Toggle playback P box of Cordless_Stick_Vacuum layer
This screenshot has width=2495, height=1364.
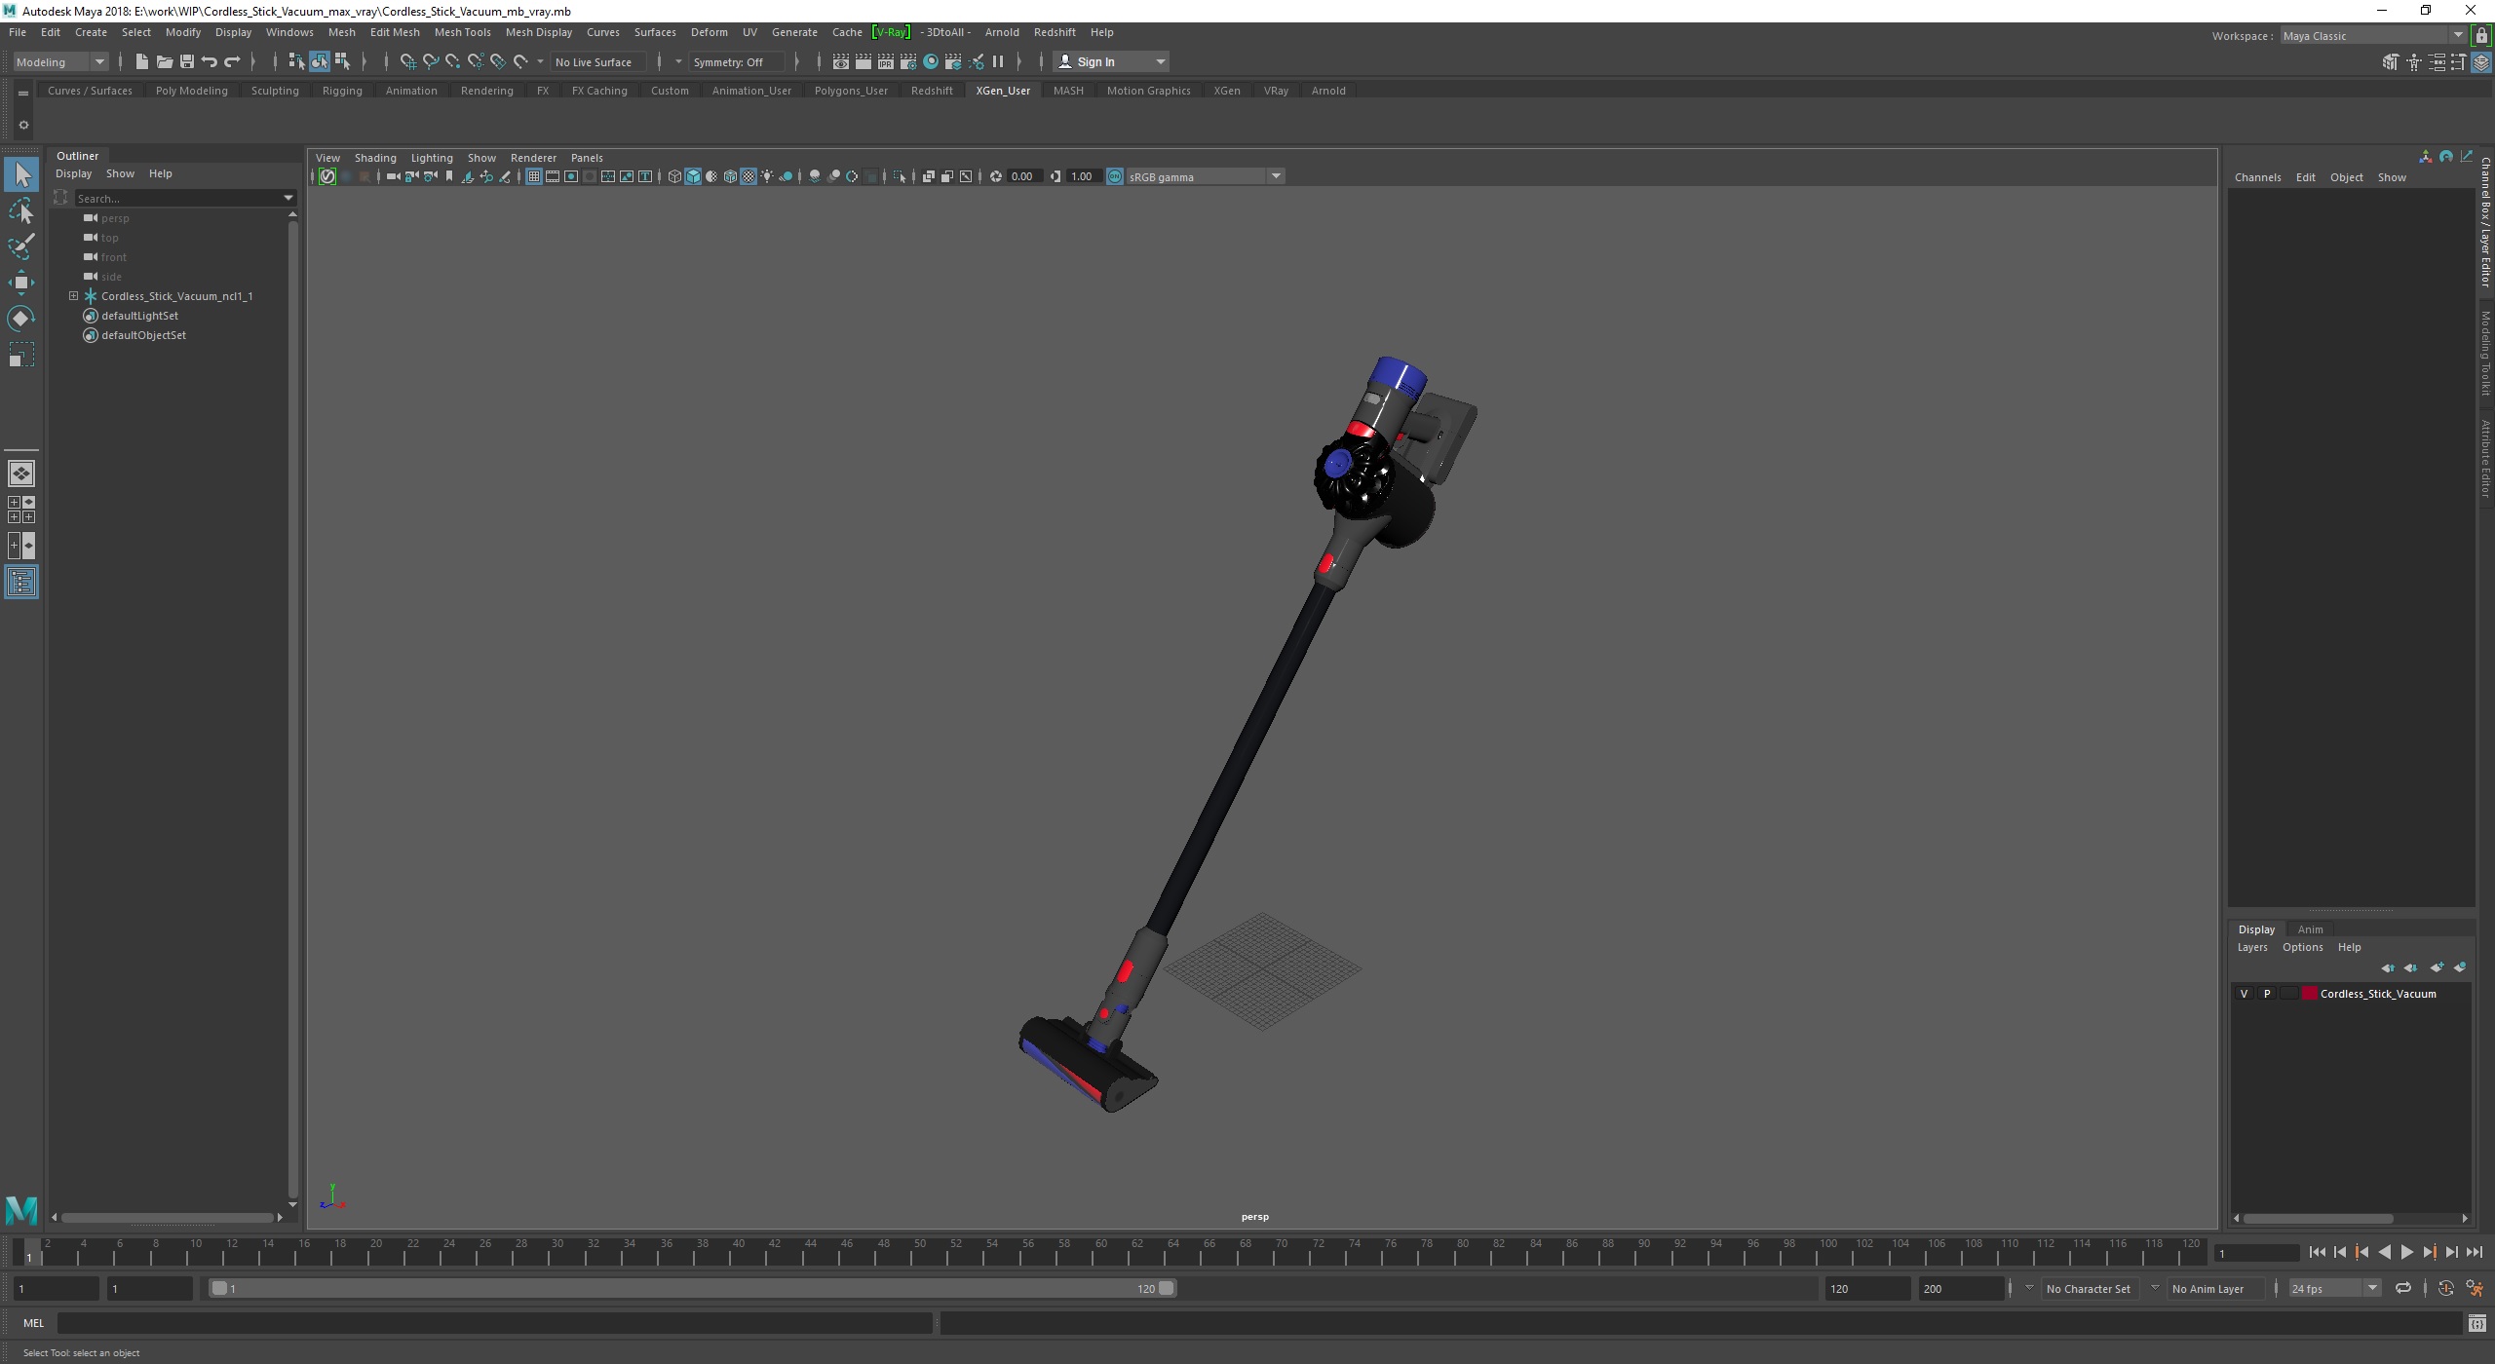click(x=2267, y=994)
